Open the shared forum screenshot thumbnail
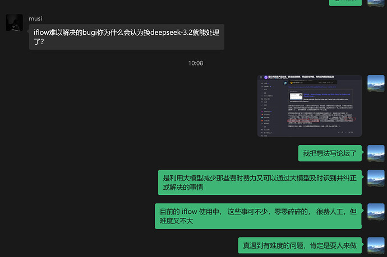This screenshot has height=257, width=387. tap(309, 105)
